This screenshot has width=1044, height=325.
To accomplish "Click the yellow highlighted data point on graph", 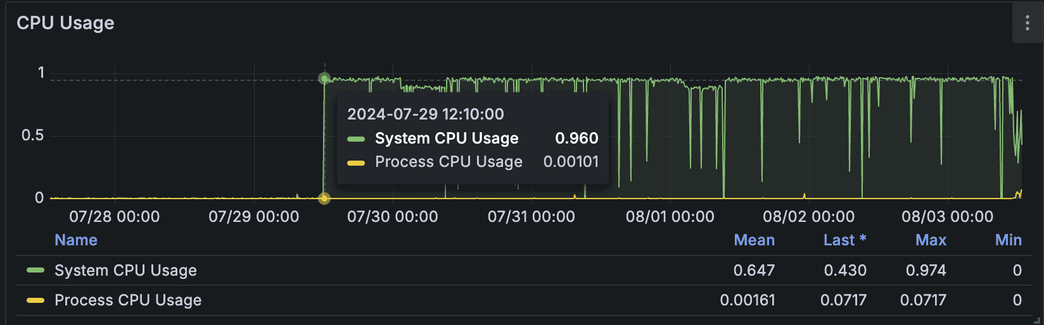I will pos(324,199).
